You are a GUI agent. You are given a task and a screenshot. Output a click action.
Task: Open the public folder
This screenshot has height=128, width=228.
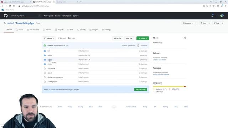click(x=50, y=55)
